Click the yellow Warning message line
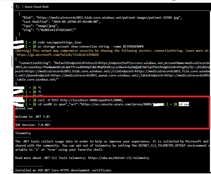 (112, 51)
